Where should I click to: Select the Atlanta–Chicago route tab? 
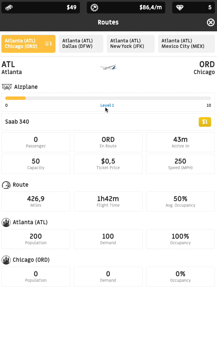click(28, 44)
